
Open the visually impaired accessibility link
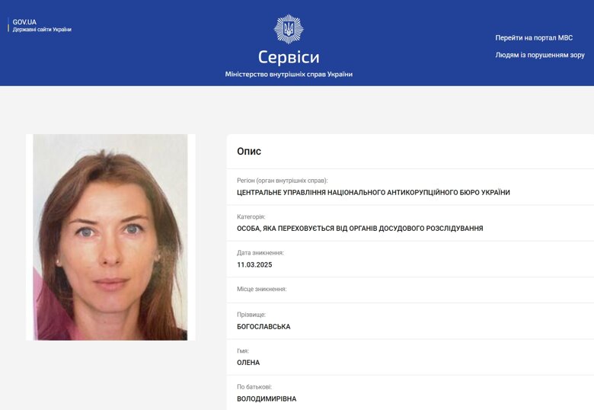pyautogui.click(x=540, y=55)
